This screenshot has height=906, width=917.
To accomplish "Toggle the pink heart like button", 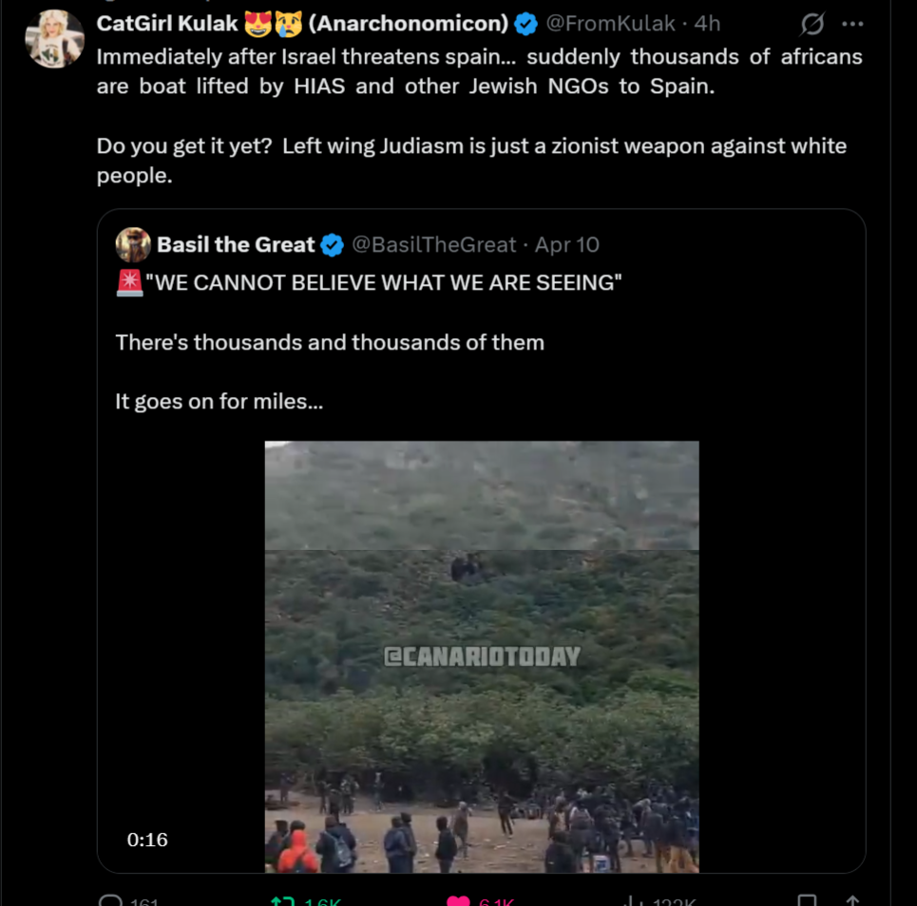I will point(458,899).
